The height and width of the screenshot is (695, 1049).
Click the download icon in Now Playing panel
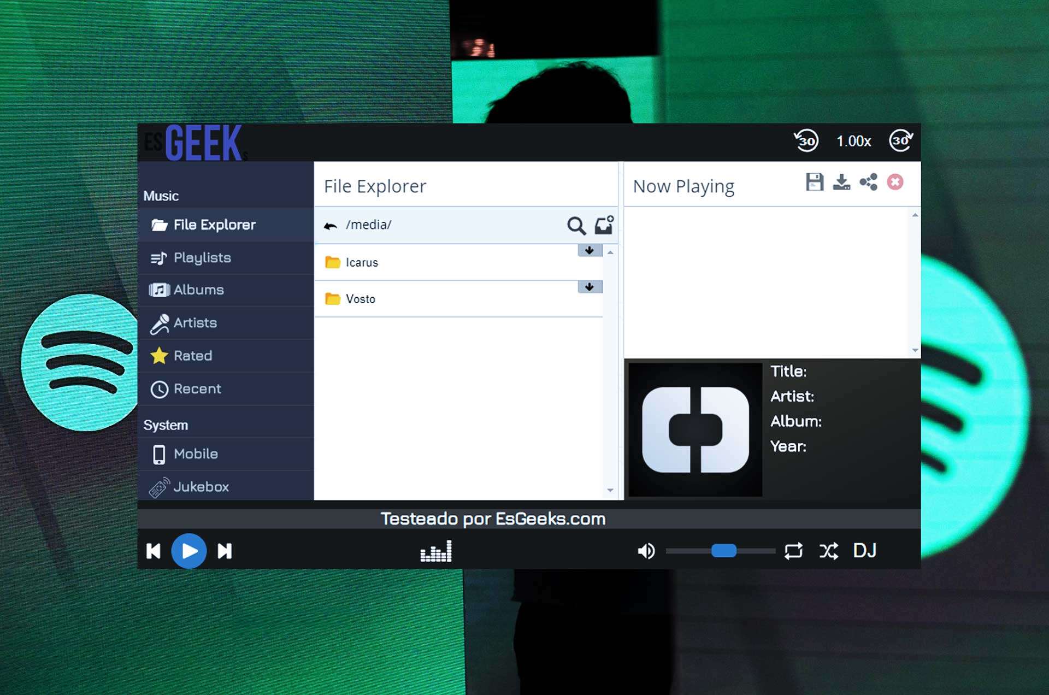pos(841,182)
